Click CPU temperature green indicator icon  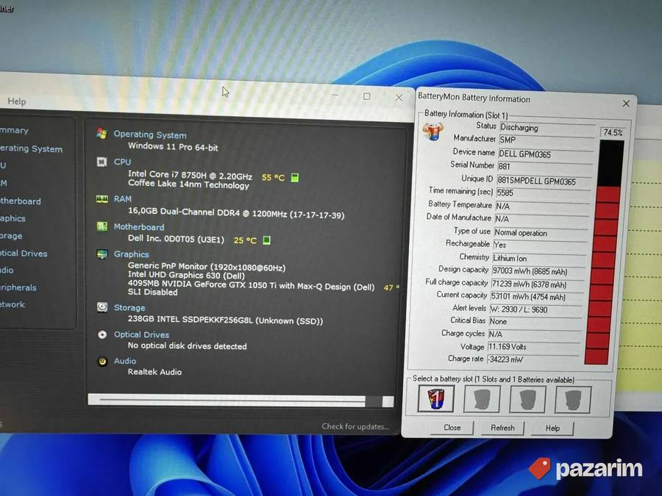point(295,178)
